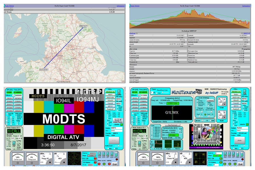This screenshot has height=170, width=255.
Task: Tick the Info checkbox in M0DTS window
Action: coord(108,148)
